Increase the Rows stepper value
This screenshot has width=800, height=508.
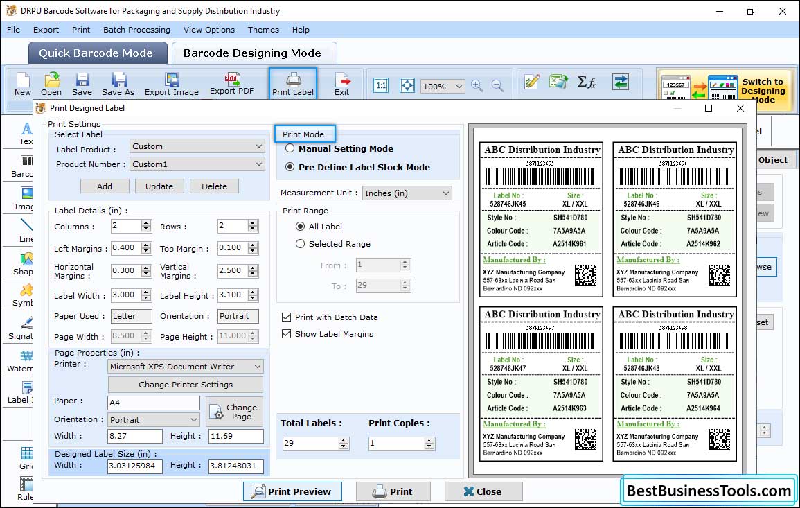coord(253,223)
